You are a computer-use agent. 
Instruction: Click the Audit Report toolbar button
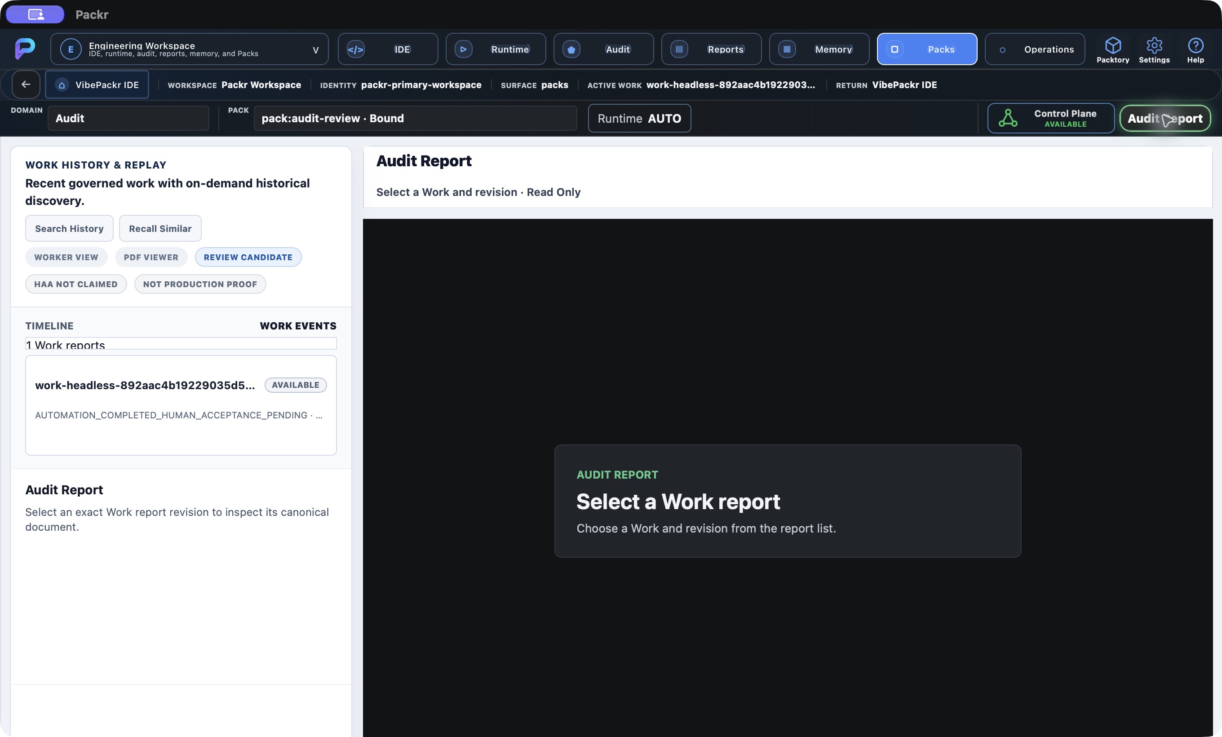coord(1164,118)
